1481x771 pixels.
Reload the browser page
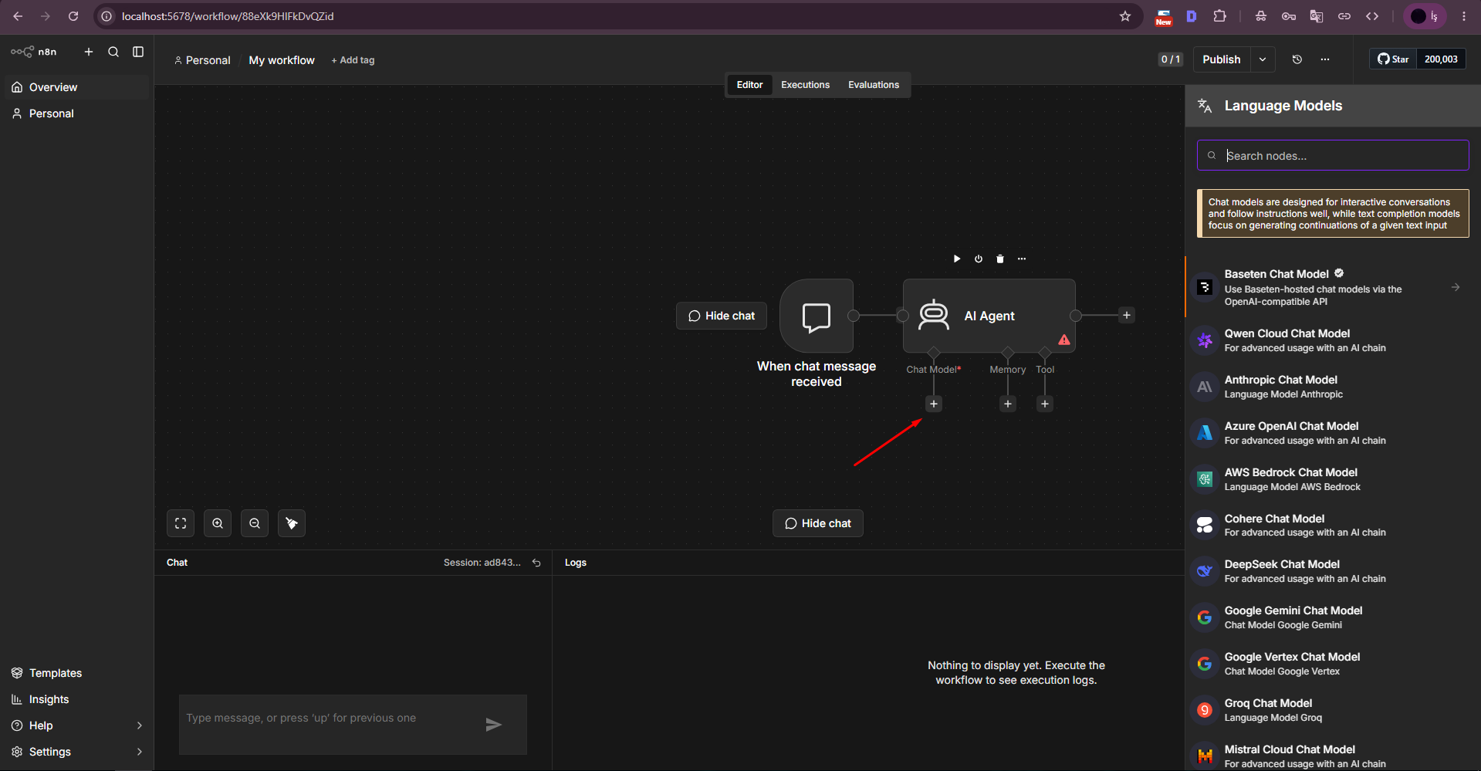coord(73,16)
